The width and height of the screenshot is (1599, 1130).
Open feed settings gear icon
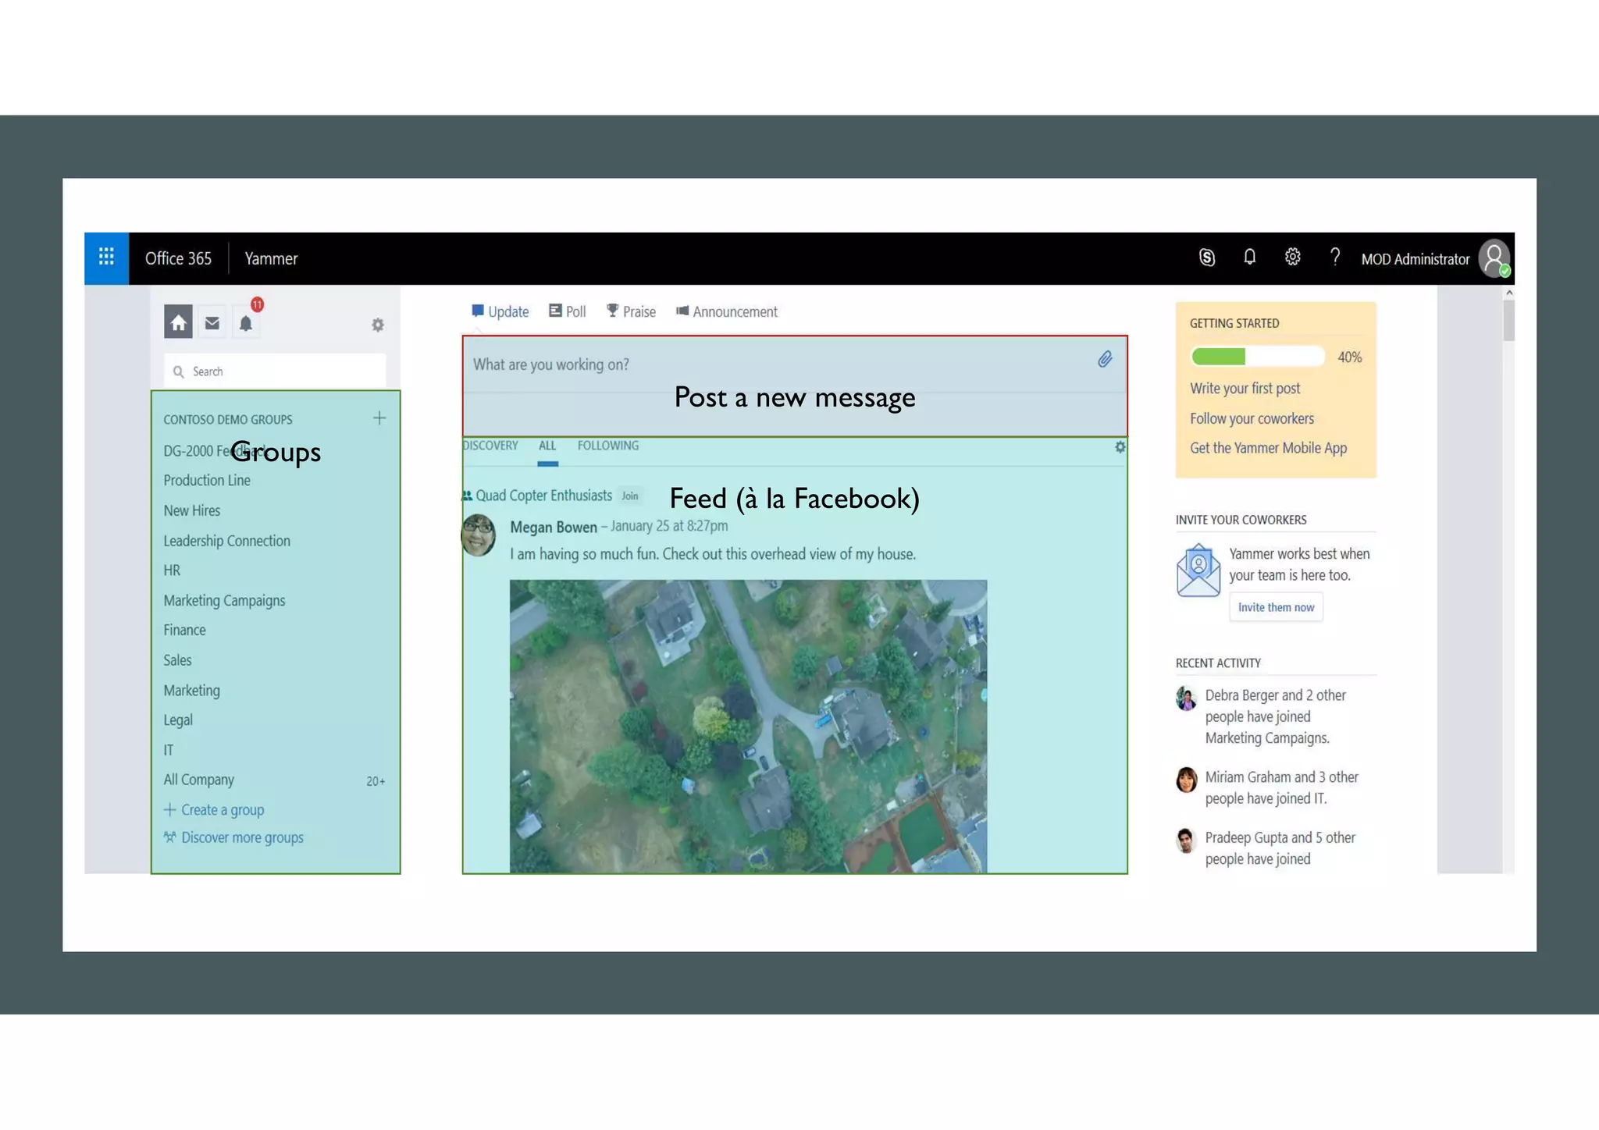[x=1120, y=447]
